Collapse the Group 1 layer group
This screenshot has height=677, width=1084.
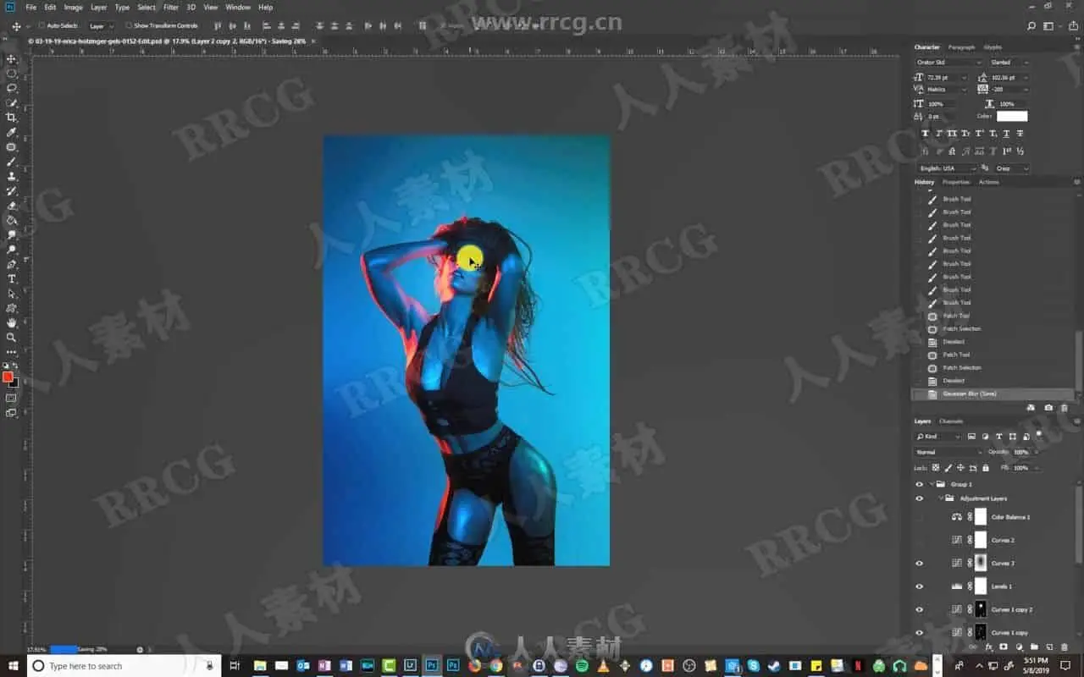[x=931, y=484]
